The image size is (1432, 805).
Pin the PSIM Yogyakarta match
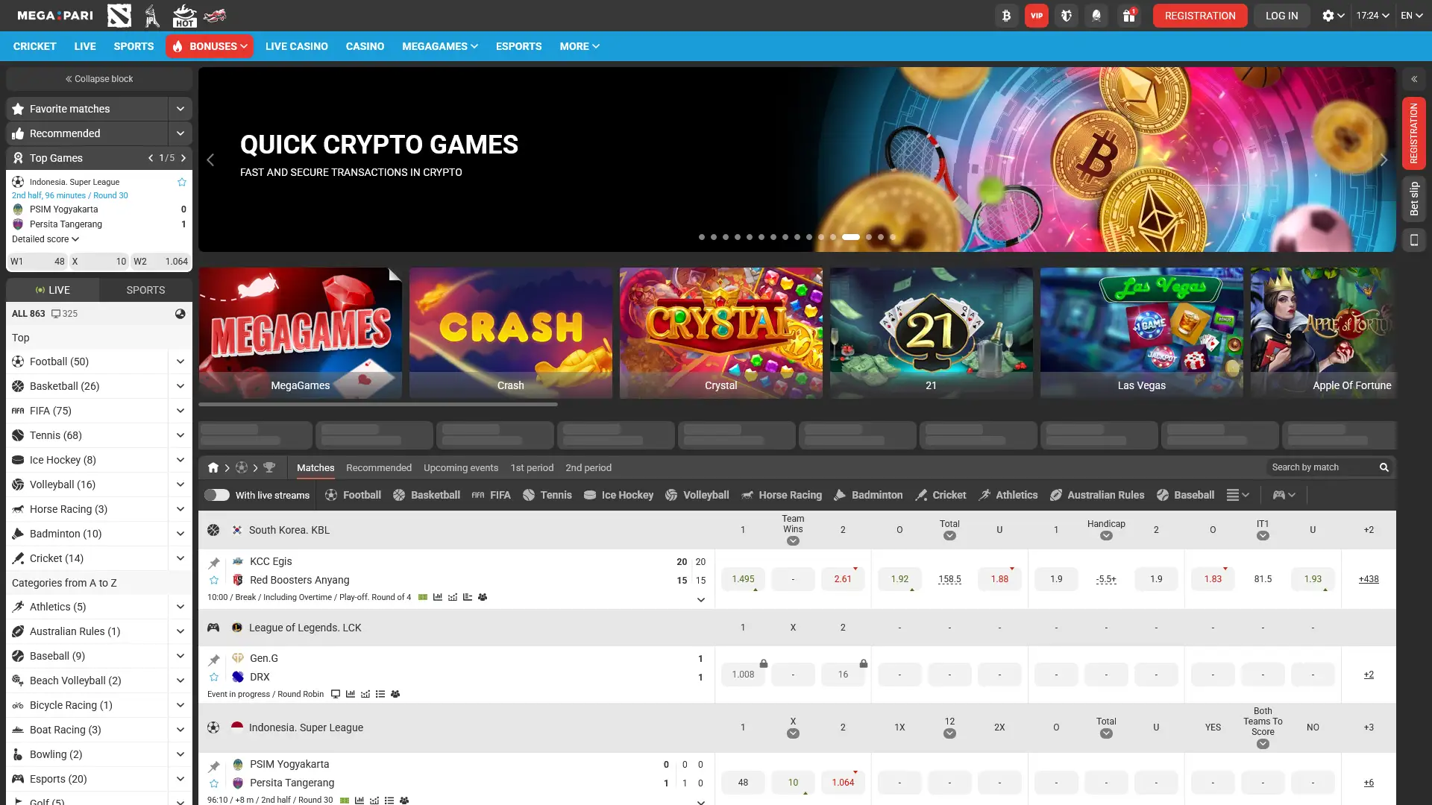(x=214, y=765)
